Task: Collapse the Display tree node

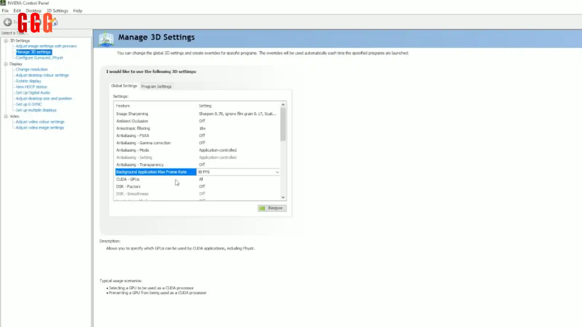Action: [x=6, y=64]
